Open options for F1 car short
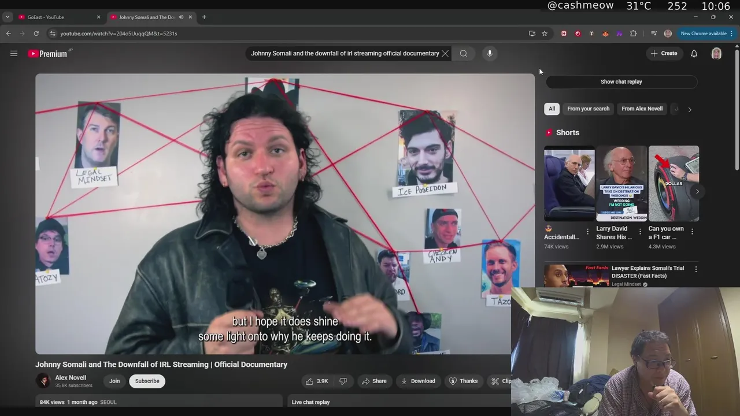This screenshot has width=740, height=416. [692, 232]
